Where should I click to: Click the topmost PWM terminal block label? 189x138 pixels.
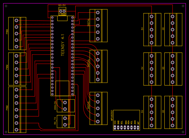(7, 32)
